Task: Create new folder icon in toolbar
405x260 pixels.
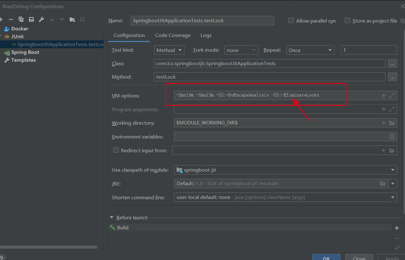Action: (x=72, y=19)
